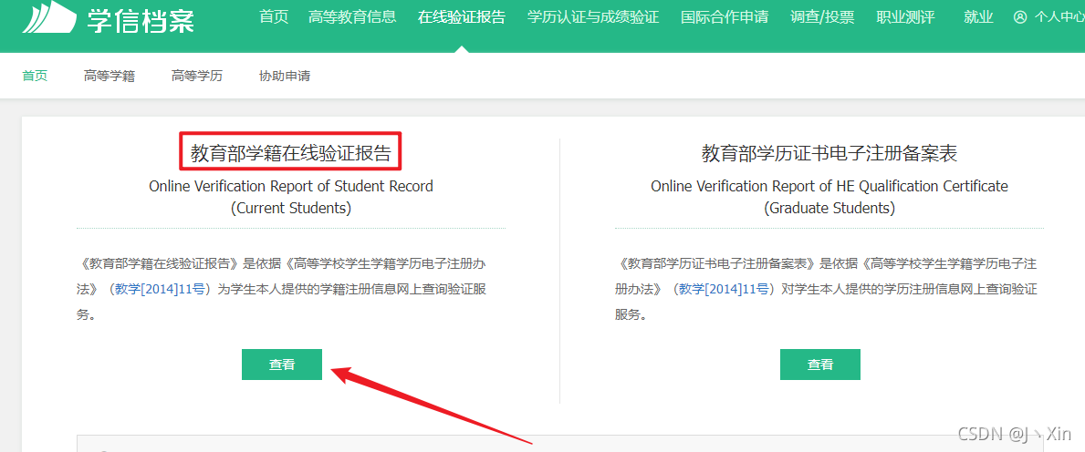Switch to 首页 sub-navigation tab

(35, 76)
